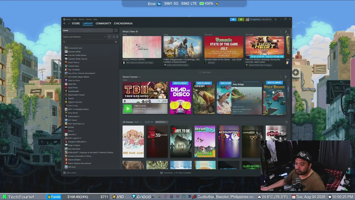Switch to collections grid view icon
Image resolution: width=355 pixels, height=200 pixels.
(116, 30)
